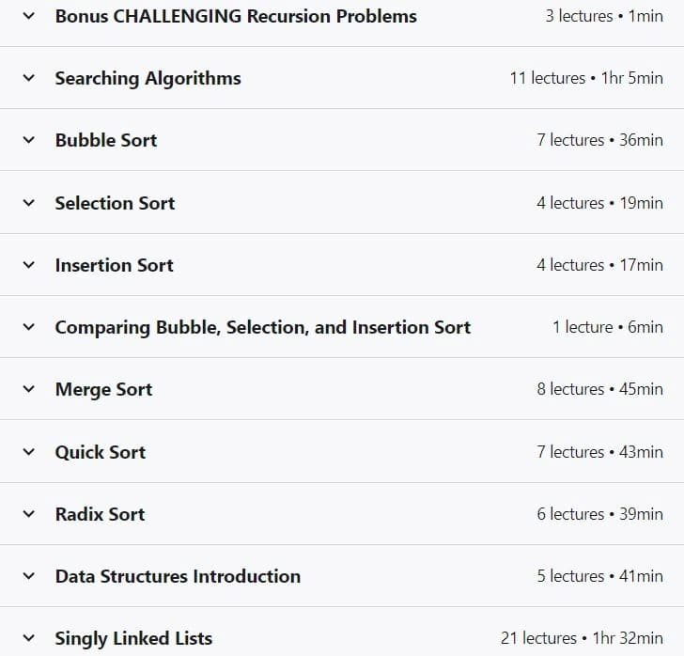Toggle the Insertion Sort section arrow
Image resolution: width=684 pixels, height=656 pixels.
coord(29,265)
